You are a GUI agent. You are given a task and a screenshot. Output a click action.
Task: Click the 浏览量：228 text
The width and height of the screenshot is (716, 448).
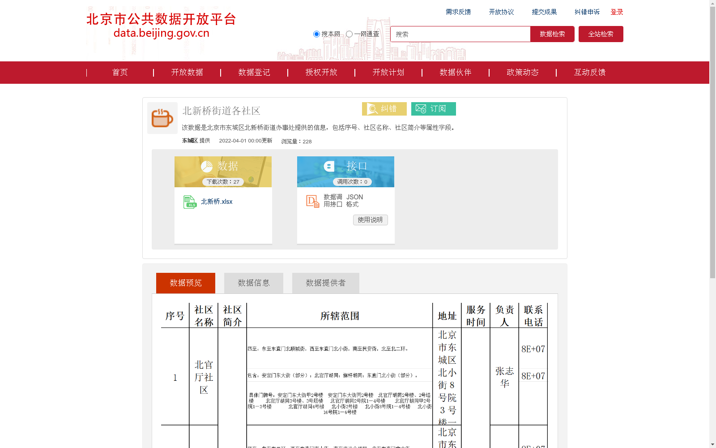coord(296,142)
